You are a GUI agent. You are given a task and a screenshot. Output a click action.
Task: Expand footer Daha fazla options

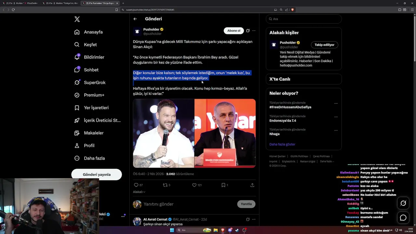tap(327, 161)
